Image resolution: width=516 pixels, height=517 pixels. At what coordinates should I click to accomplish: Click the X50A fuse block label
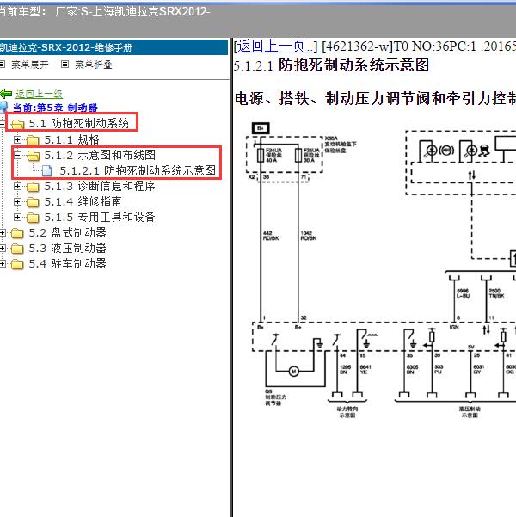click(341, 145)
